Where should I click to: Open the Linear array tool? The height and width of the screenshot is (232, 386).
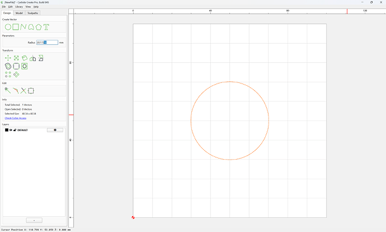click(x=8, y=75)
